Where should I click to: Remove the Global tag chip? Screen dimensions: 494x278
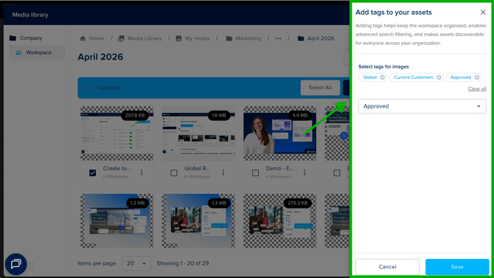[382, 77]
